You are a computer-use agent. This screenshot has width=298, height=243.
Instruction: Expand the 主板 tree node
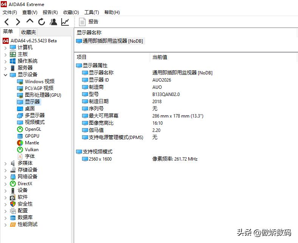tap(6, 55)
